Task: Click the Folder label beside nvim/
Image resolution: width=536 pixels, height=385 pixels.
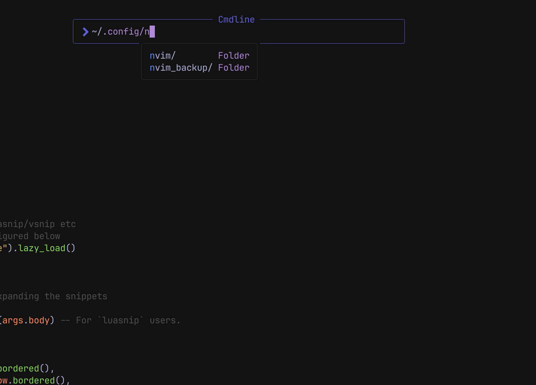Action: 233,56
